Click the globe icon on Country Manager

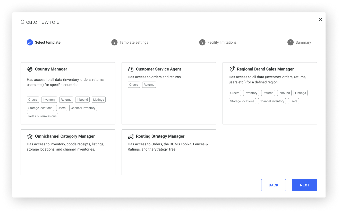pos(30,69)
